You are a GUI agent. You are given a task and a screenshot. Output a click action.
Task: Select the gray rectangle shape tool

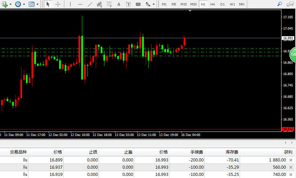138,4
